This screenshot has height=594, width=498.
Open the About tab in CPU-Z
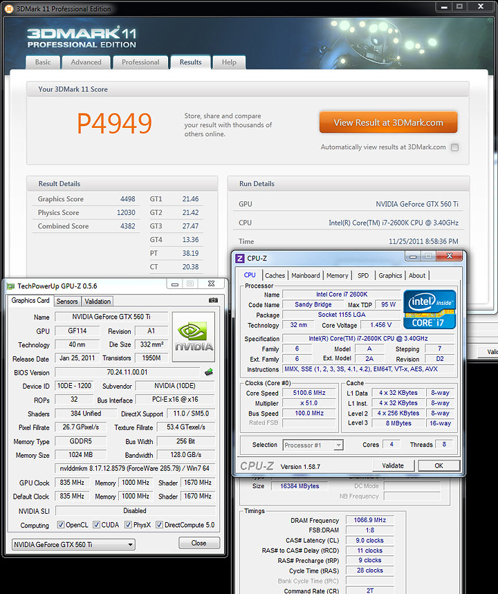click(x=417, y=275)
